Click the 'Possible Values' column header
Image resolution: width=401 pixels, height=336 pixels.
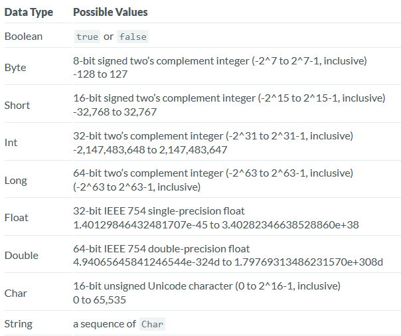click(x=110, y=12)
